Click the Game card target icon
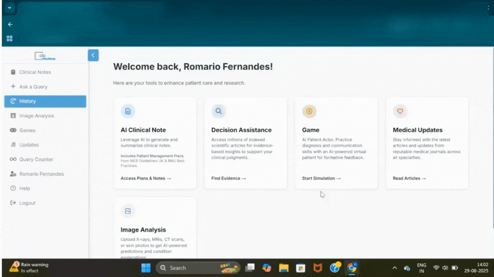This screenshot has width=494, height=277. (x=309, y=111)
